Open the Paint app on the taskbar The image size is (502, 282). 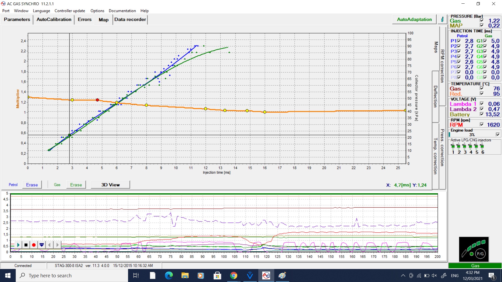click(282, 275)
